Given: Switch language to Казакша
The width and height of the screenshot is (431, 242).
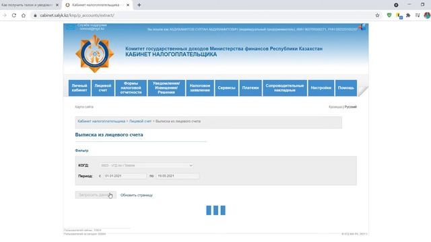Looking at the screenshot, I should 335,107.
